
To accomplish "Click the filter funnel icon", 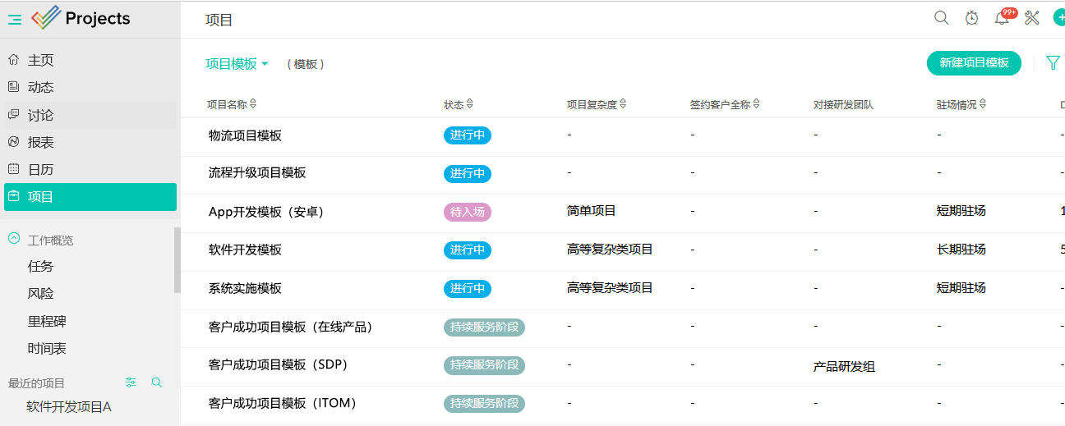I will 1053,63.
